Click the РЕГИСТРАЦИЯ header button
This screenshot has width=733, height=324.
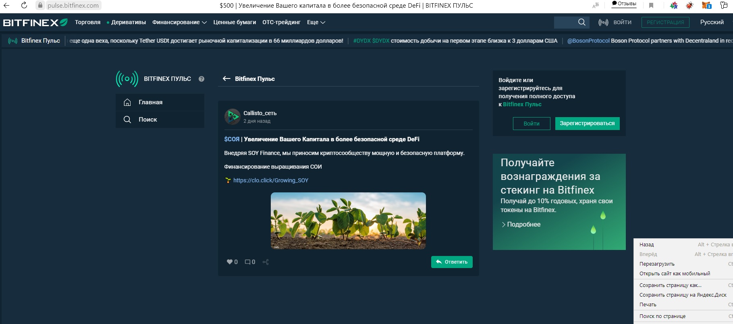pos(665,22)
